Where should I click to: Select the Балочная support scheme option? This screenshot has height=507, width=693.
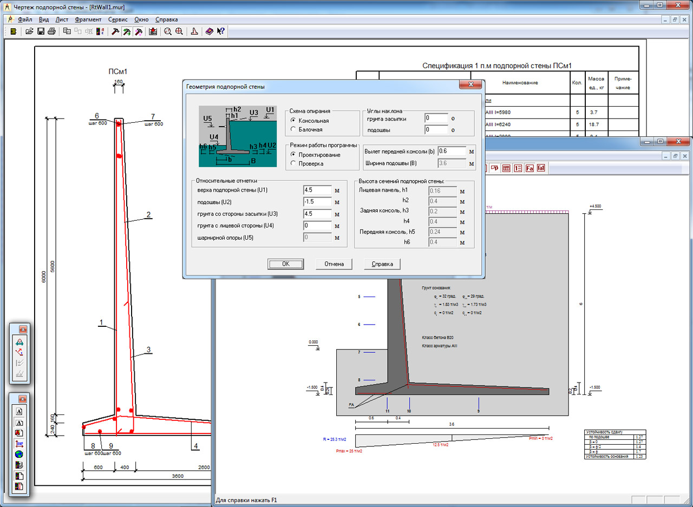293,129
